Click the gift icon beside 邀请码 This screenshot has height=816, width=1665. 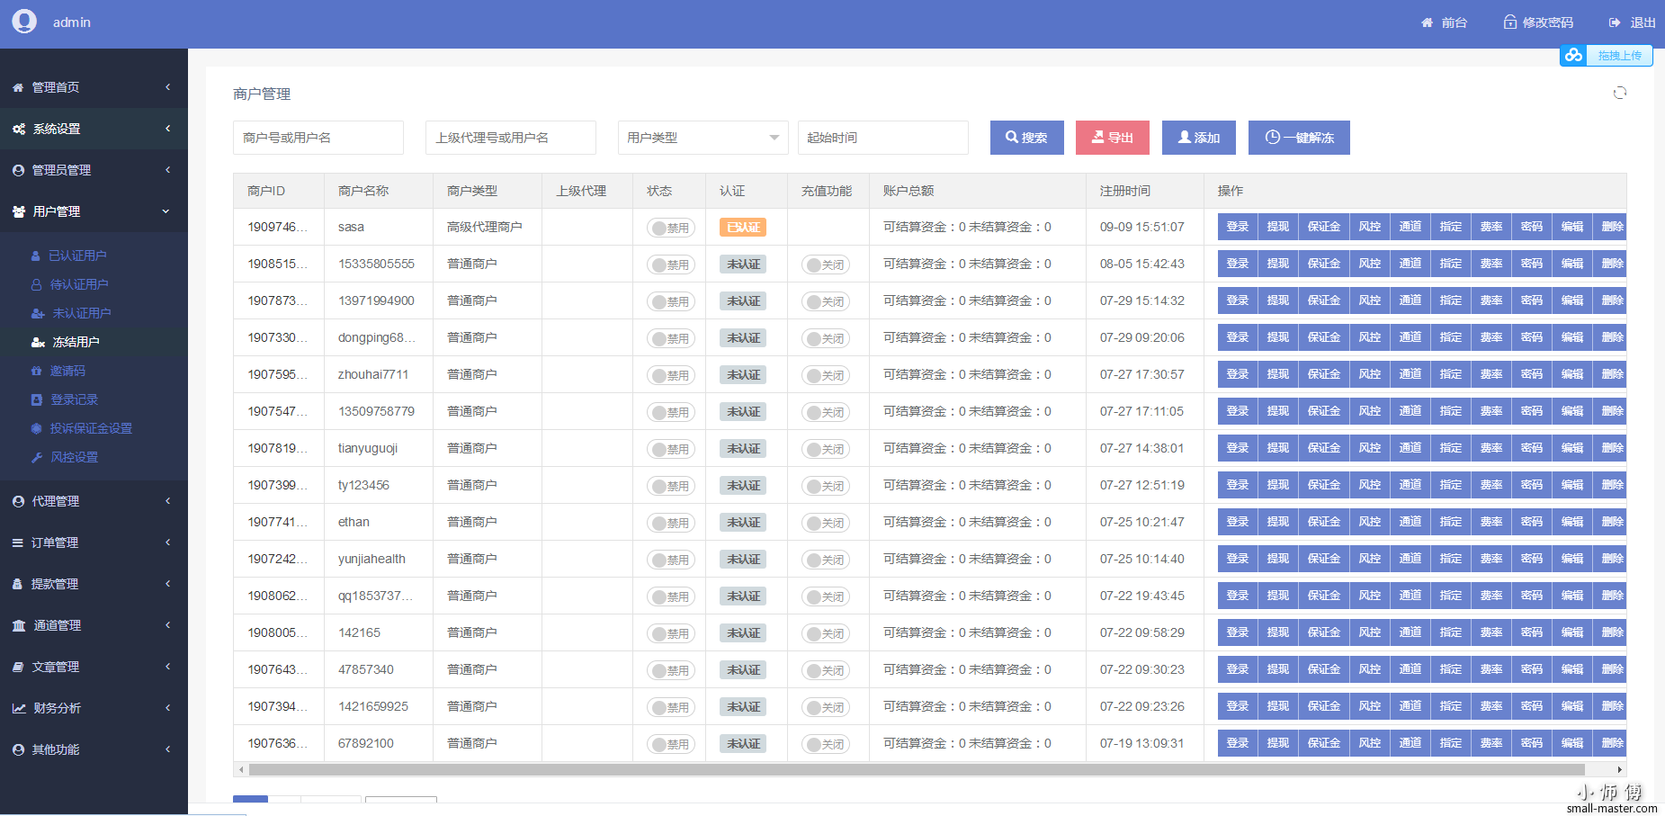37,371
